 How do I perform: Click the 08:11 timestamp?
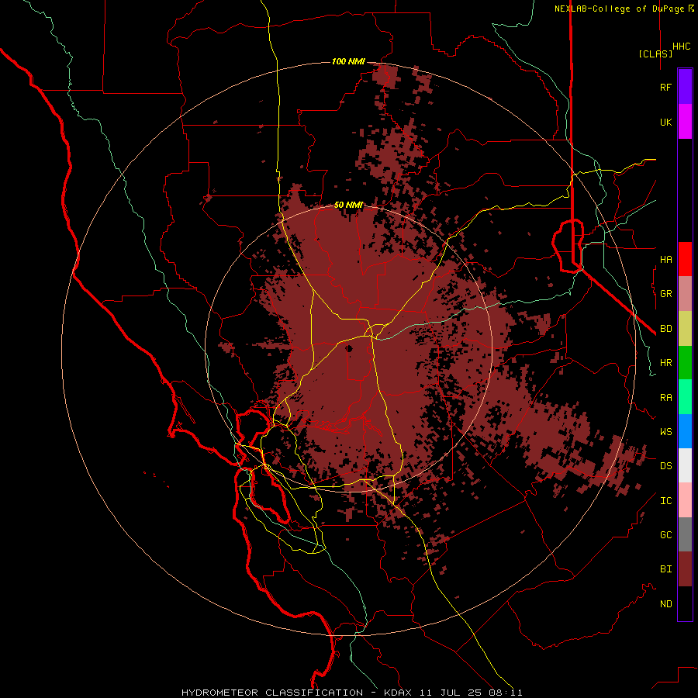pyautogui.click(x=507, y=693)
